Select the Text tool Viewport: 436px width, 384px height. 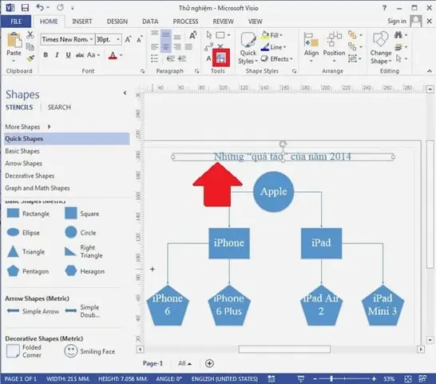click(208, 58)
